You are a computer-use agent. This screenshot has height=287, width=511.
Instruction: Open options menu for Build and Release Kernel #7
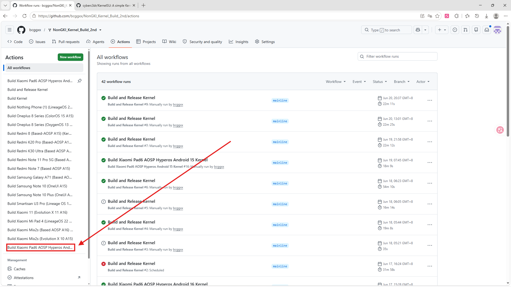pyautogui.click(x=430, y=142)
